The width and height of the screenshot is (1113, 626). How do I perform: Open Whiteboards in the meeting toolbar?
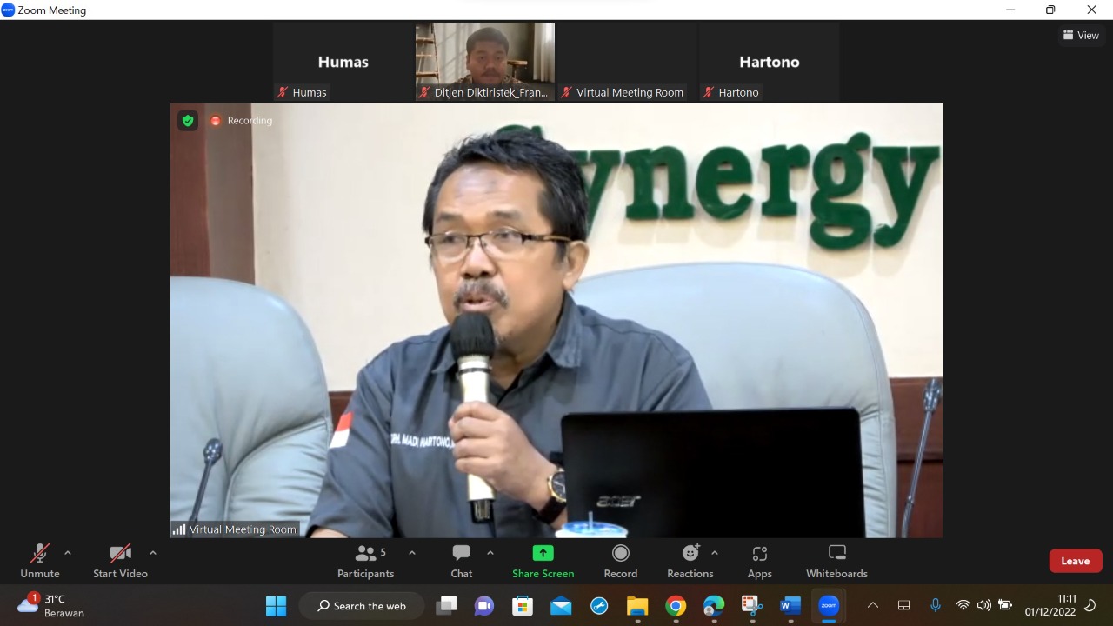(x=836, y=561)
